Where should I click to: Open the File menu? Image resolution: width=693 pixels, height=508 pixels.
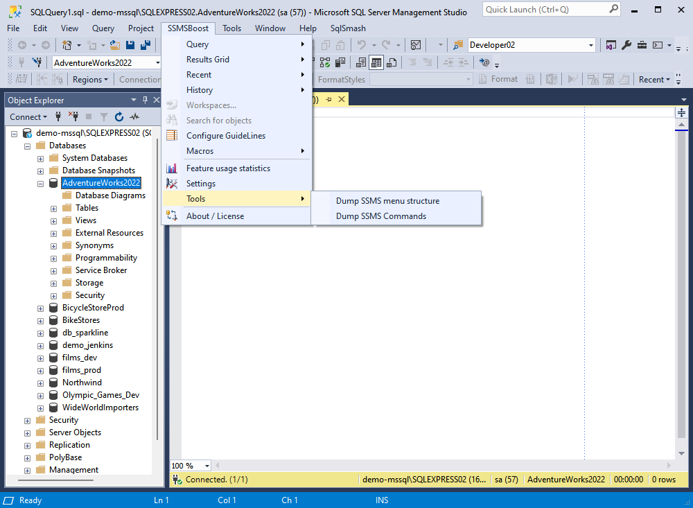(13, 28)
